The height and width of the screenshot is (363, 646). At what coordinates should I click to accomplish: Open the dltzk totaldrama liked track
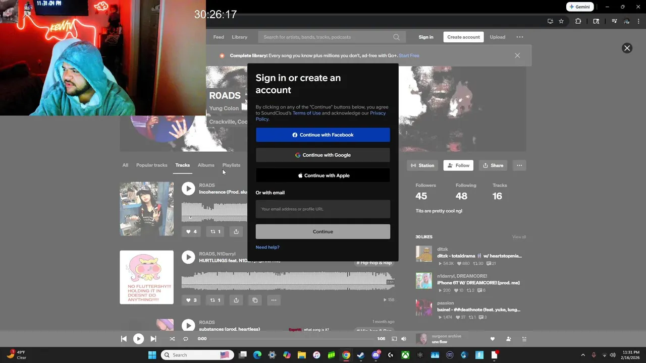[x=479, y=256]
